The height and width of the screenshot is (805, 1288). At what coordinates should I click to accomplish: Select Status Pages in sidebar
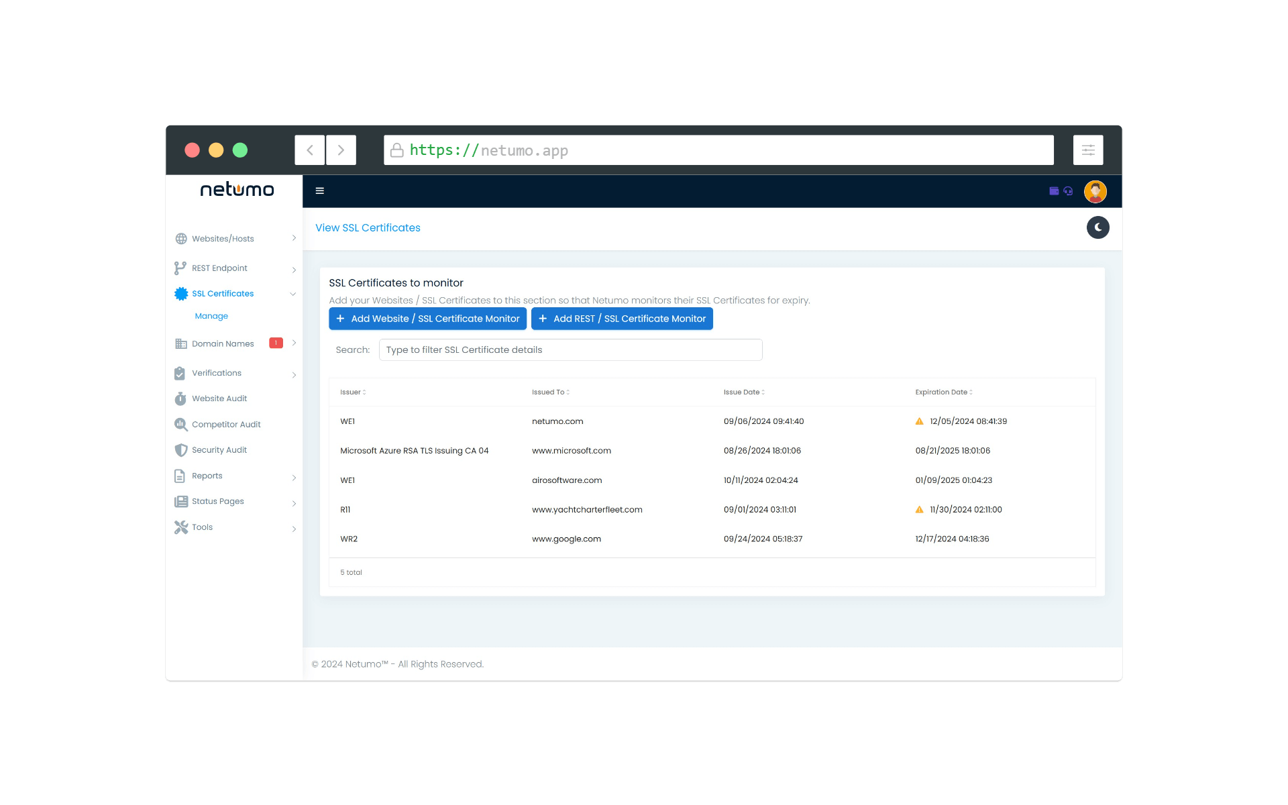click(218, 502)
